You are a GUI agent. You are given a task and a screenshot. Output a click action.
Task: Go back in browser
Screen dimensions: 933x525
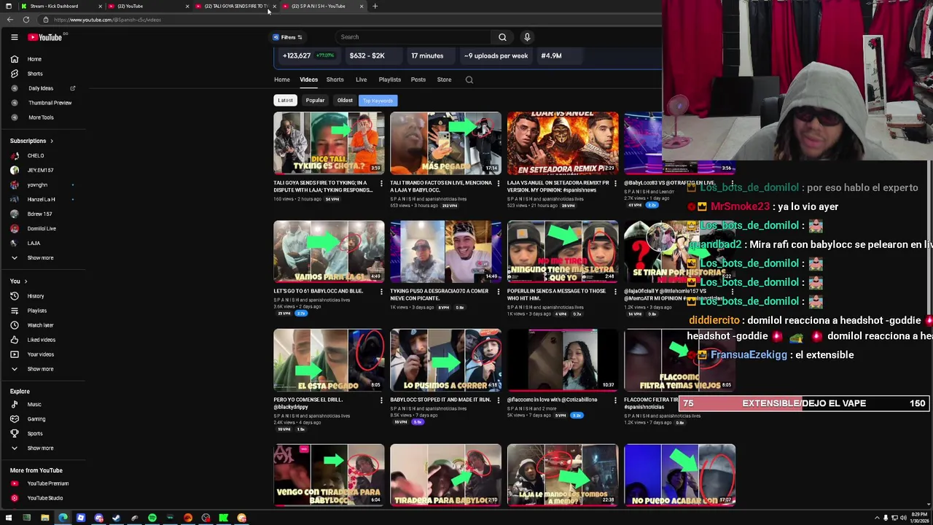pyautogui.click(x=9, y=20)
